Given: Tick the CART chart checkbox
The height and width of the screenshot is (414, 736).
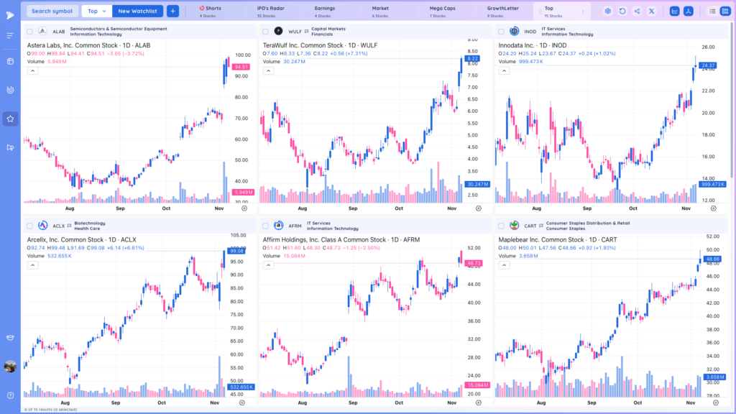Looking at the screenshot, I should click(x=501, y=226).
